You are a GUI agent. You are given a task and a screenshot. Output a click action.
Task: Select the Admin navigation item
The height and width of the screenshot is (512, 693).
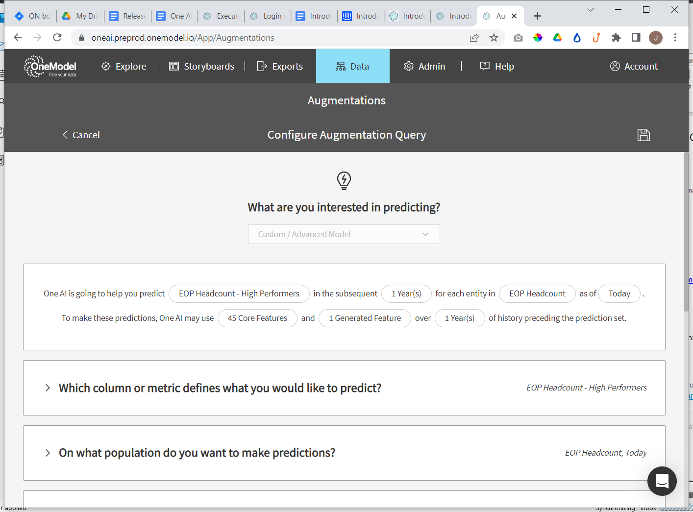click(425, 67)
